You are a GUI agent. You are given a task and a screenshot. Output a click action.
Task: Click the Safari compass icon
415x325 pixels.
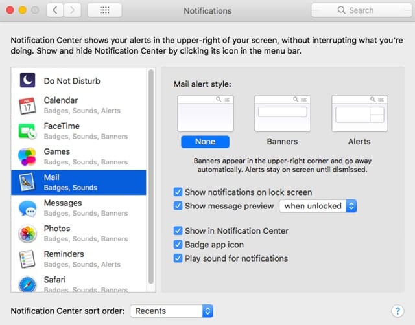[x=27, y=284]
